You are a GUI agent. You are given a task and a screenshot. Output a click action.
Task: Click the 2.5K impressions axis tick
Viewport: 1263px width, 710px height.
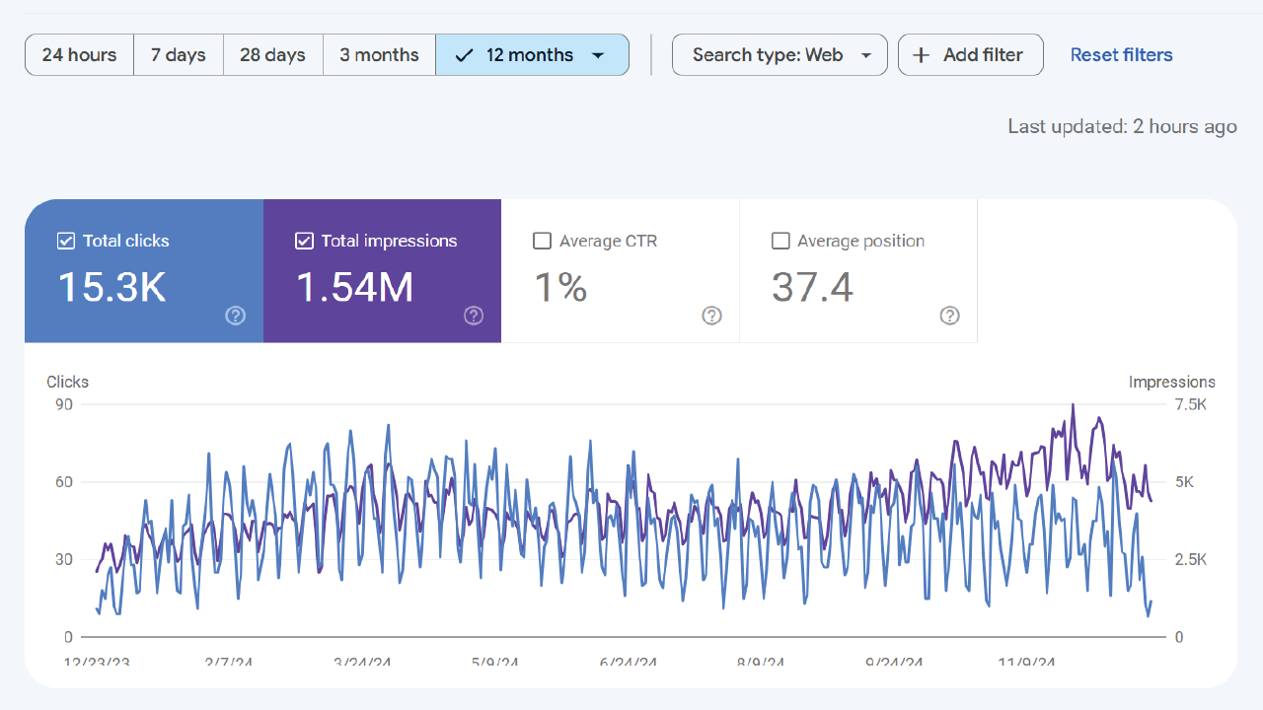pyautogui.click(x=1191, y=559)
